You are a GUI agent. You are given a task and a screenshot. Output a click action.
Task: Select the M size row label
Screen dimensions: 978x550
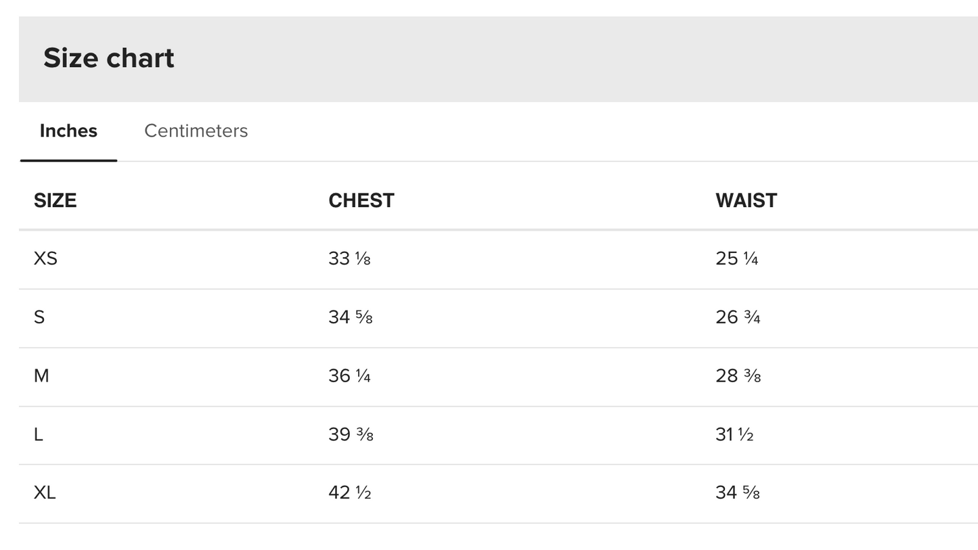point(41,375)
